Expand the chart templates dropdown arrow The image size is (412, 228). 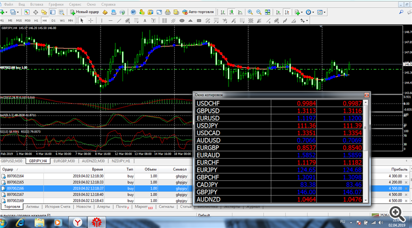pyautogui.click(x=325, y=12)
